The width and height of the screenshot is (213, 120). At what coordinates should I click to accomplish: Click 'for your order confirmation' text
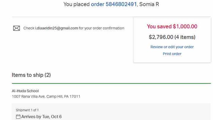(101, 28)
